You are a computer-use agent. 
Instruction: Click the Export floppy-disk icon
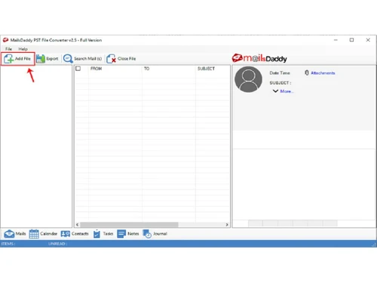point(41,59)
